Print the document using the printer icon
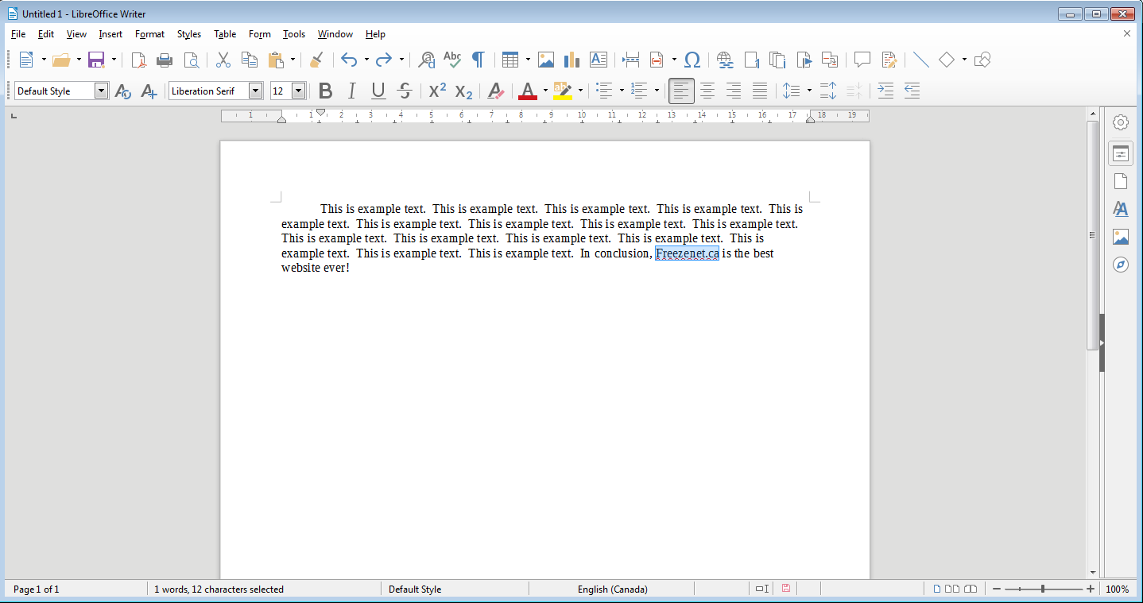The width and height of the screenshot is (1143, 603). tap(165, 60)
